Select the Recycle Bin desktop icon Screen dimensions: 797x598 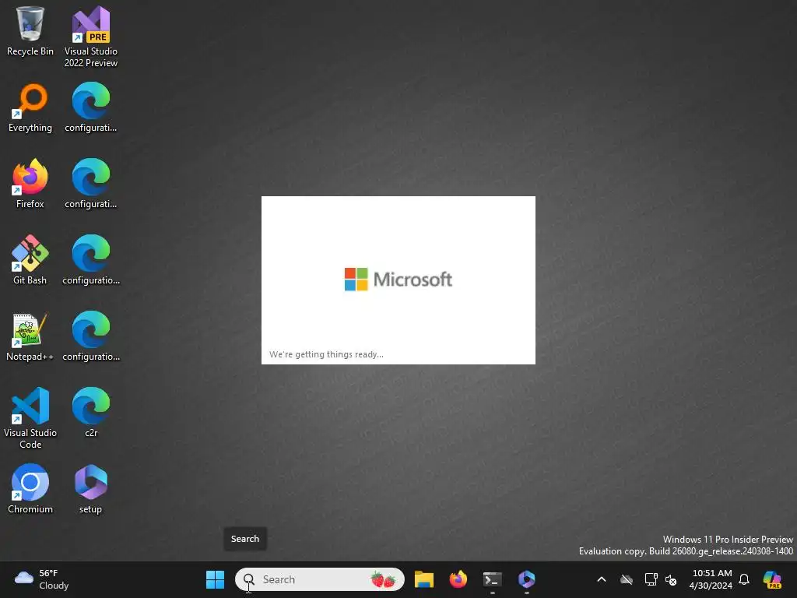click(30, 31)
